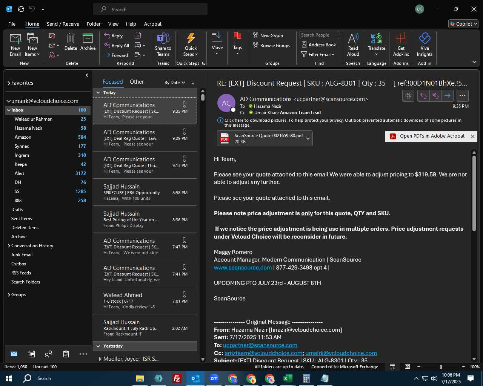
Task: Open the File menu
Action: (x=12, y=24)
